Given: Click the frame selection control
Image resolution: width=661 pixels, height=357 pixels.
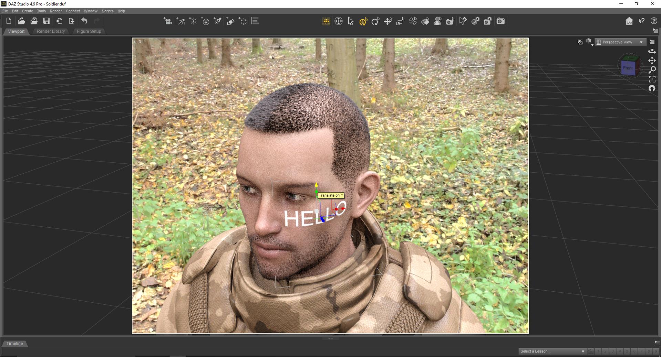Looking at the screenshot, I should tap(652, 79).
